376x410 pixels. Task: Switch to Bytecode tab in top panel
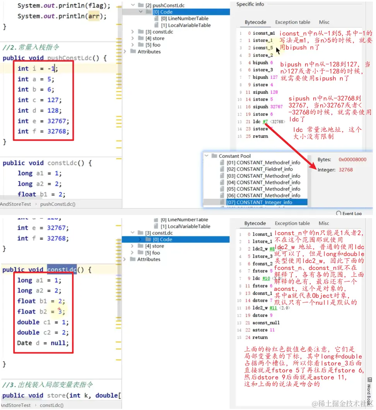(255, 22)
